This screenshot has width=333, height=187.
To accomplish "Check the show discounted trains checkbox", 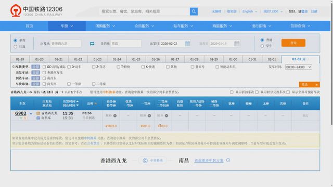I will point(232,92).
